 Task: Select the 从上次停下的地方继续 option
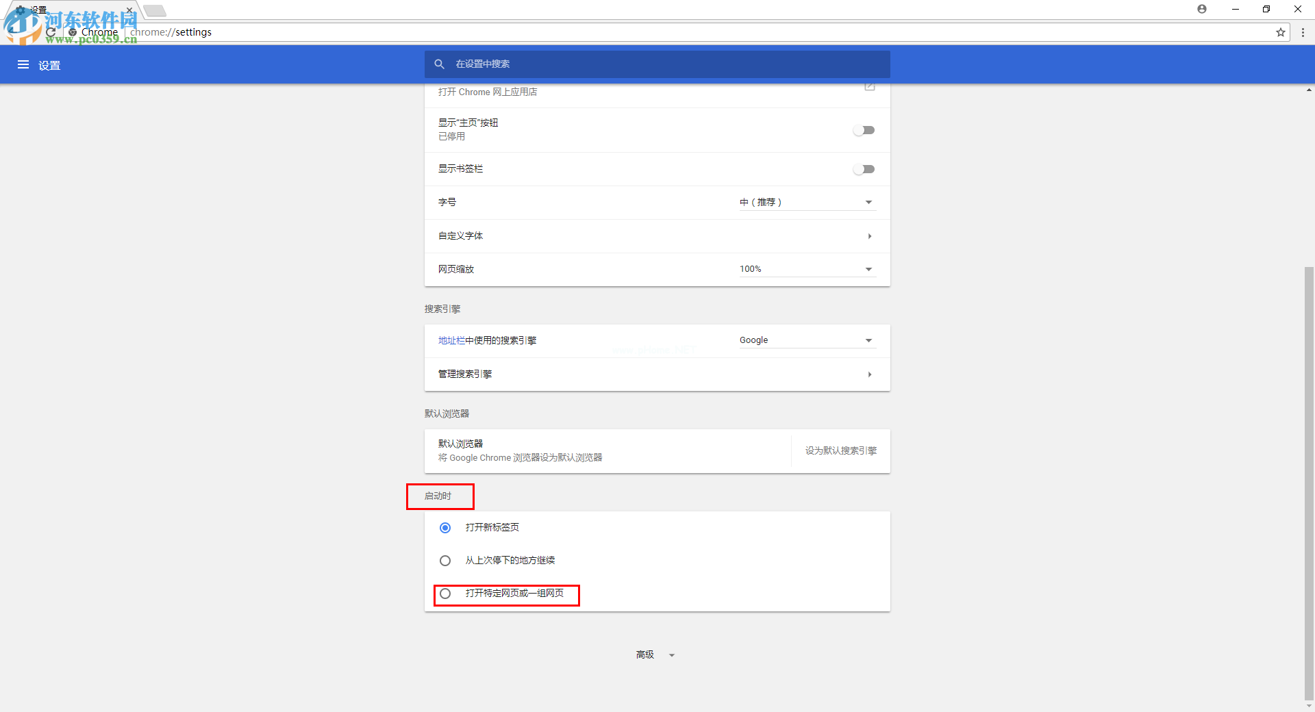click(x=445, y=560)
